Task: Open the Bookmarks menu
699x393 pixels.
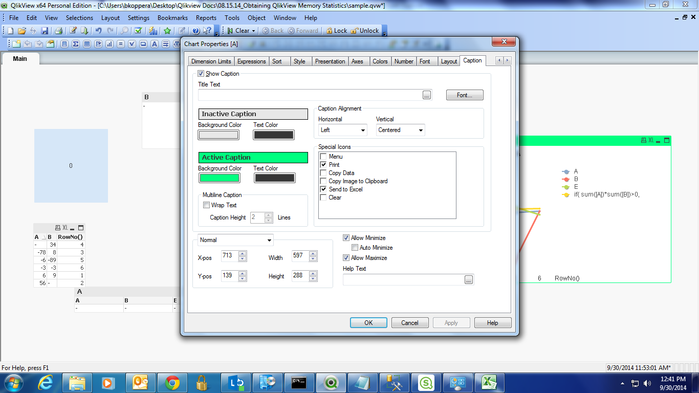Action: 172,18
